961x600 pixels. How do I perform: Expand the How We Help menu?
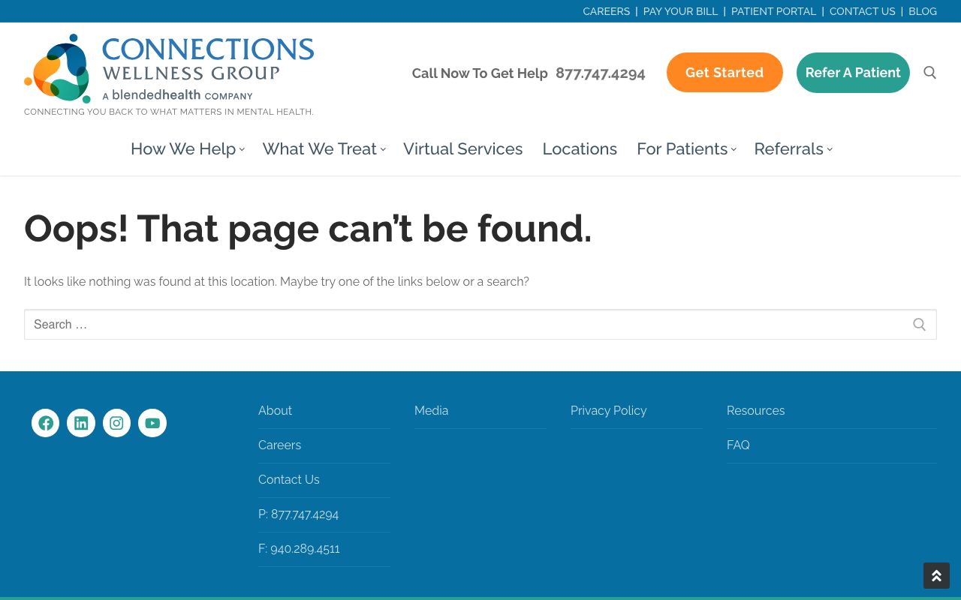click(187, 149)
